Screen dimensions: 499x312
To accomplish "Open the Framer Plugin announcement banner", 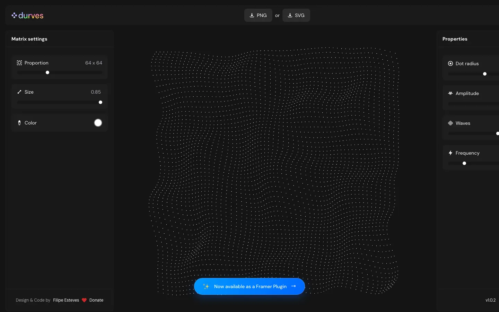I will 249,286.
